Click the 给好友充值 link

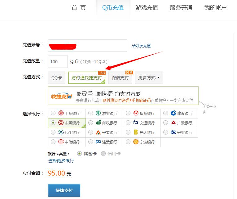coord(141,46)
